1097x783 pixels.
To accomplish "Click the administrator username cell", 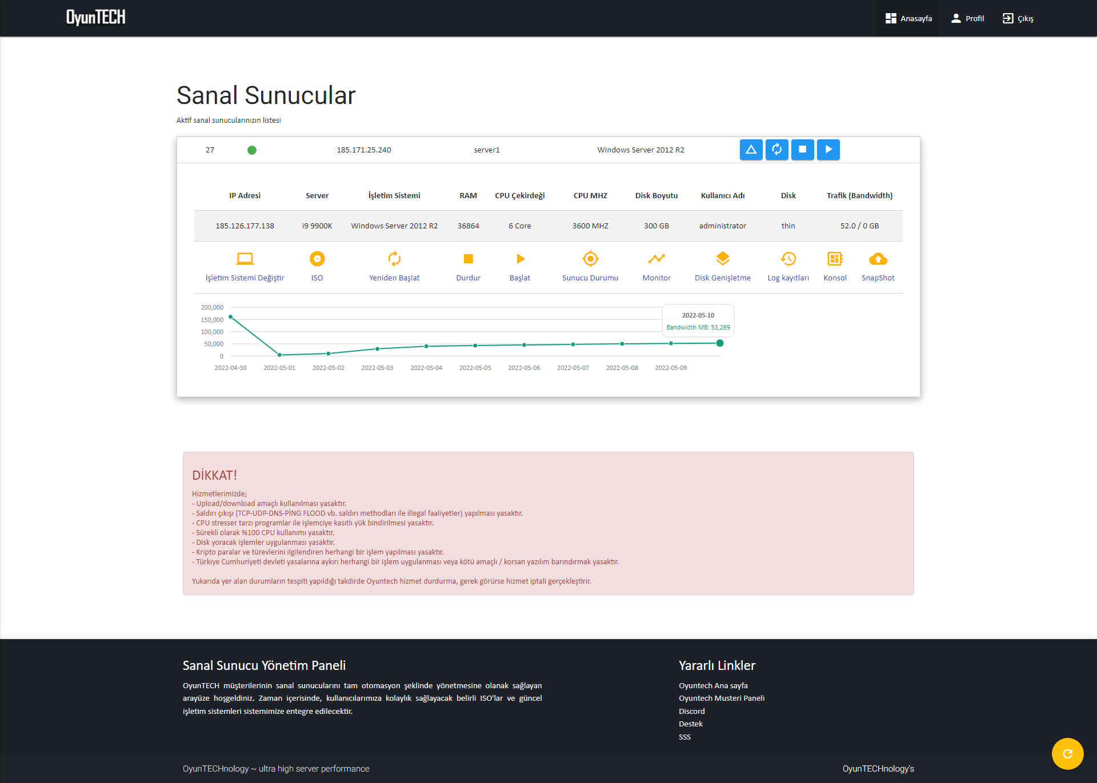I will pos(723,226).
